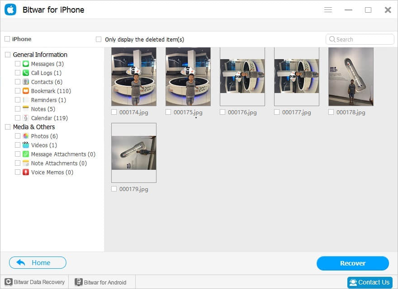Screen dimensions: 398x289
Task: Click the Videos clapperboard icon
Action: pos(26,145)
